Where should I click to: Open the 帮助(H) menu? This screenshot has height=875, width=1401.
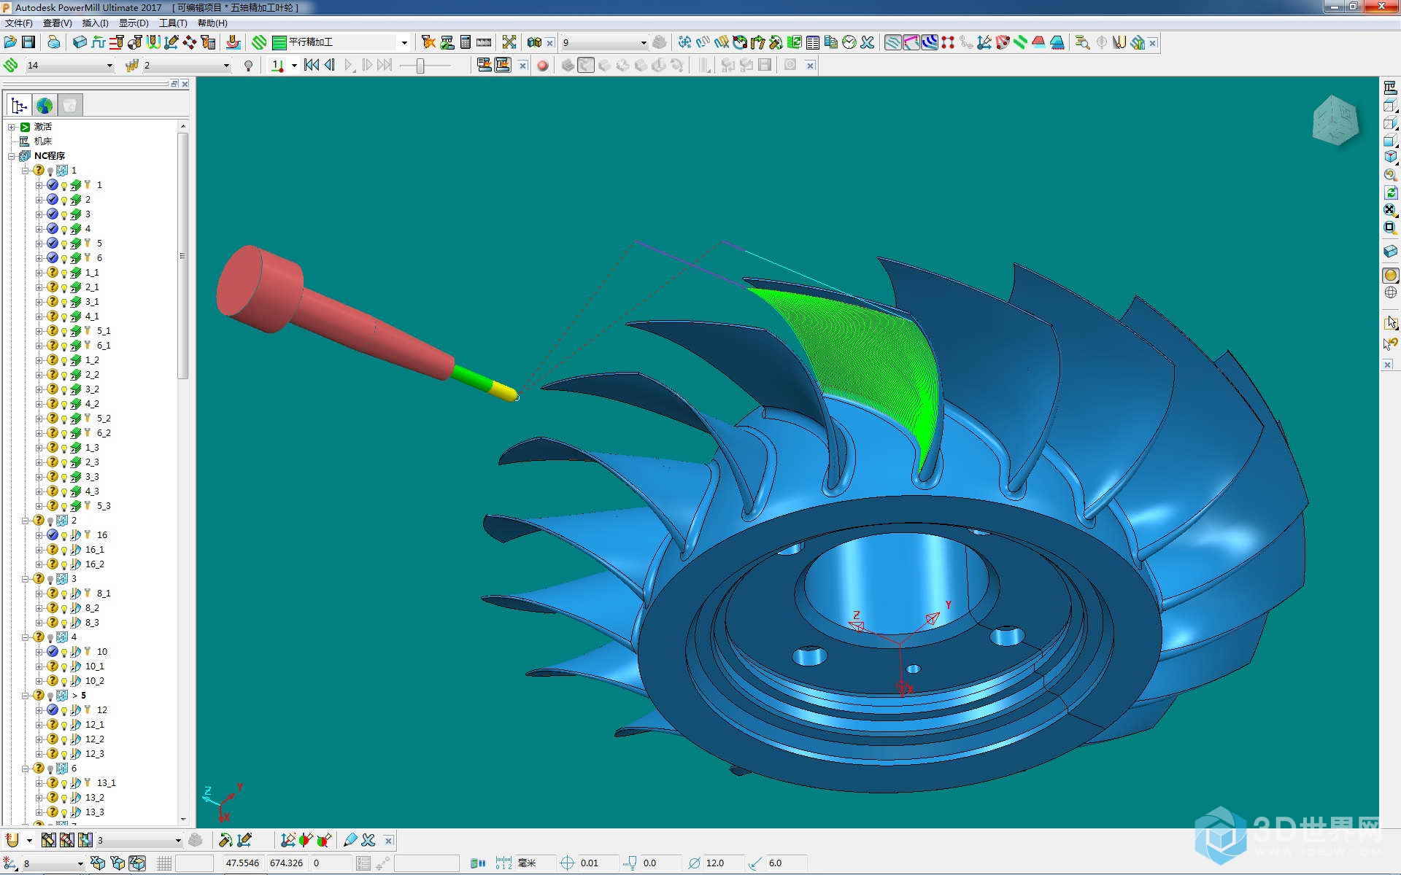tap(212, 23)
